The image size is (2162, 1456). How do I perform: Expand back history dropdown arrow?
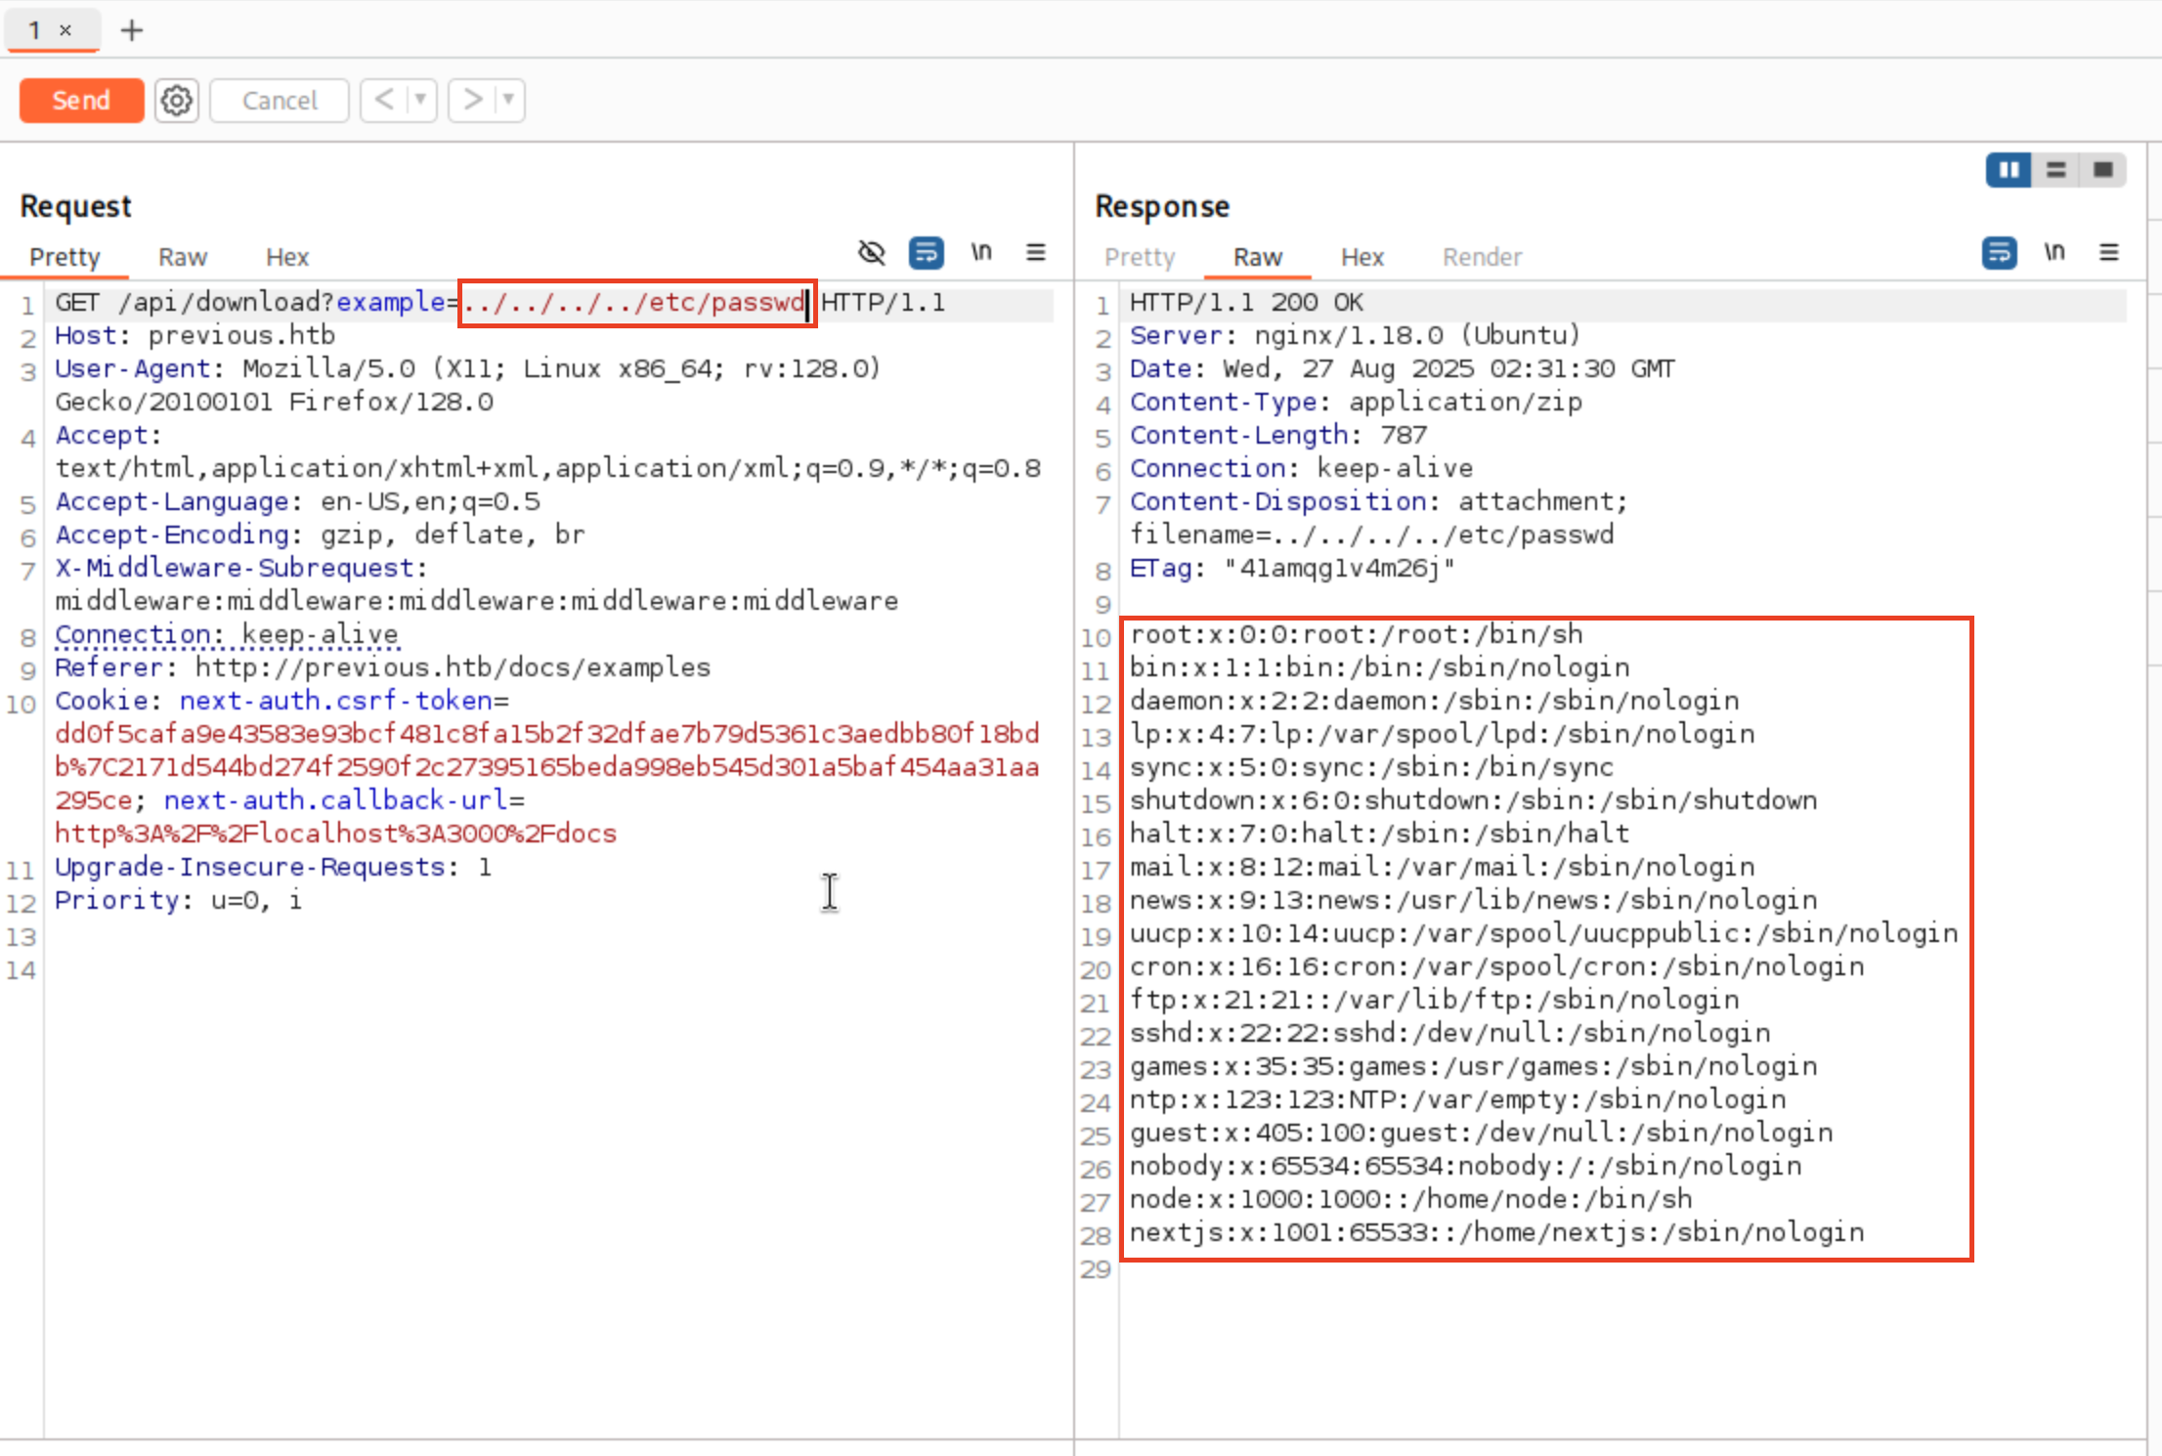tap(420, 100)
